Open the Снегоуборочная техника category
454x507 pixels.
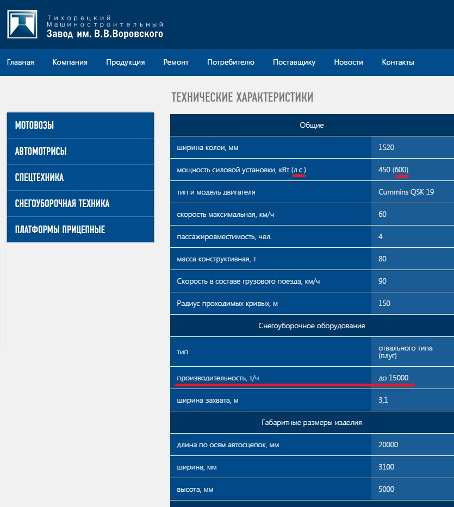coord(62,204)
